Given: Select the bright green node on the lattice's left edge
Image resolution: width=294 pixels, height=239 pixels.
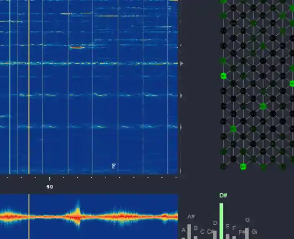Looking at the screenshot, I should click(x=223, y=76).
